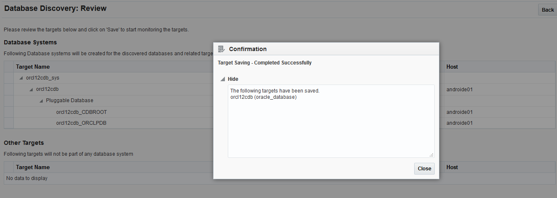
Task: Go back using the Back button
Action: (x=547, y=10)
